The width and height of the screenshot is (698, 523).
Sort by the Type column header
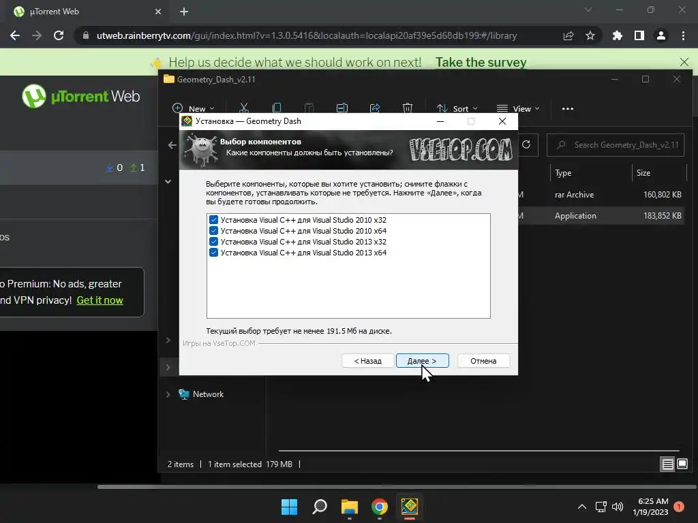tap(563, 173)
